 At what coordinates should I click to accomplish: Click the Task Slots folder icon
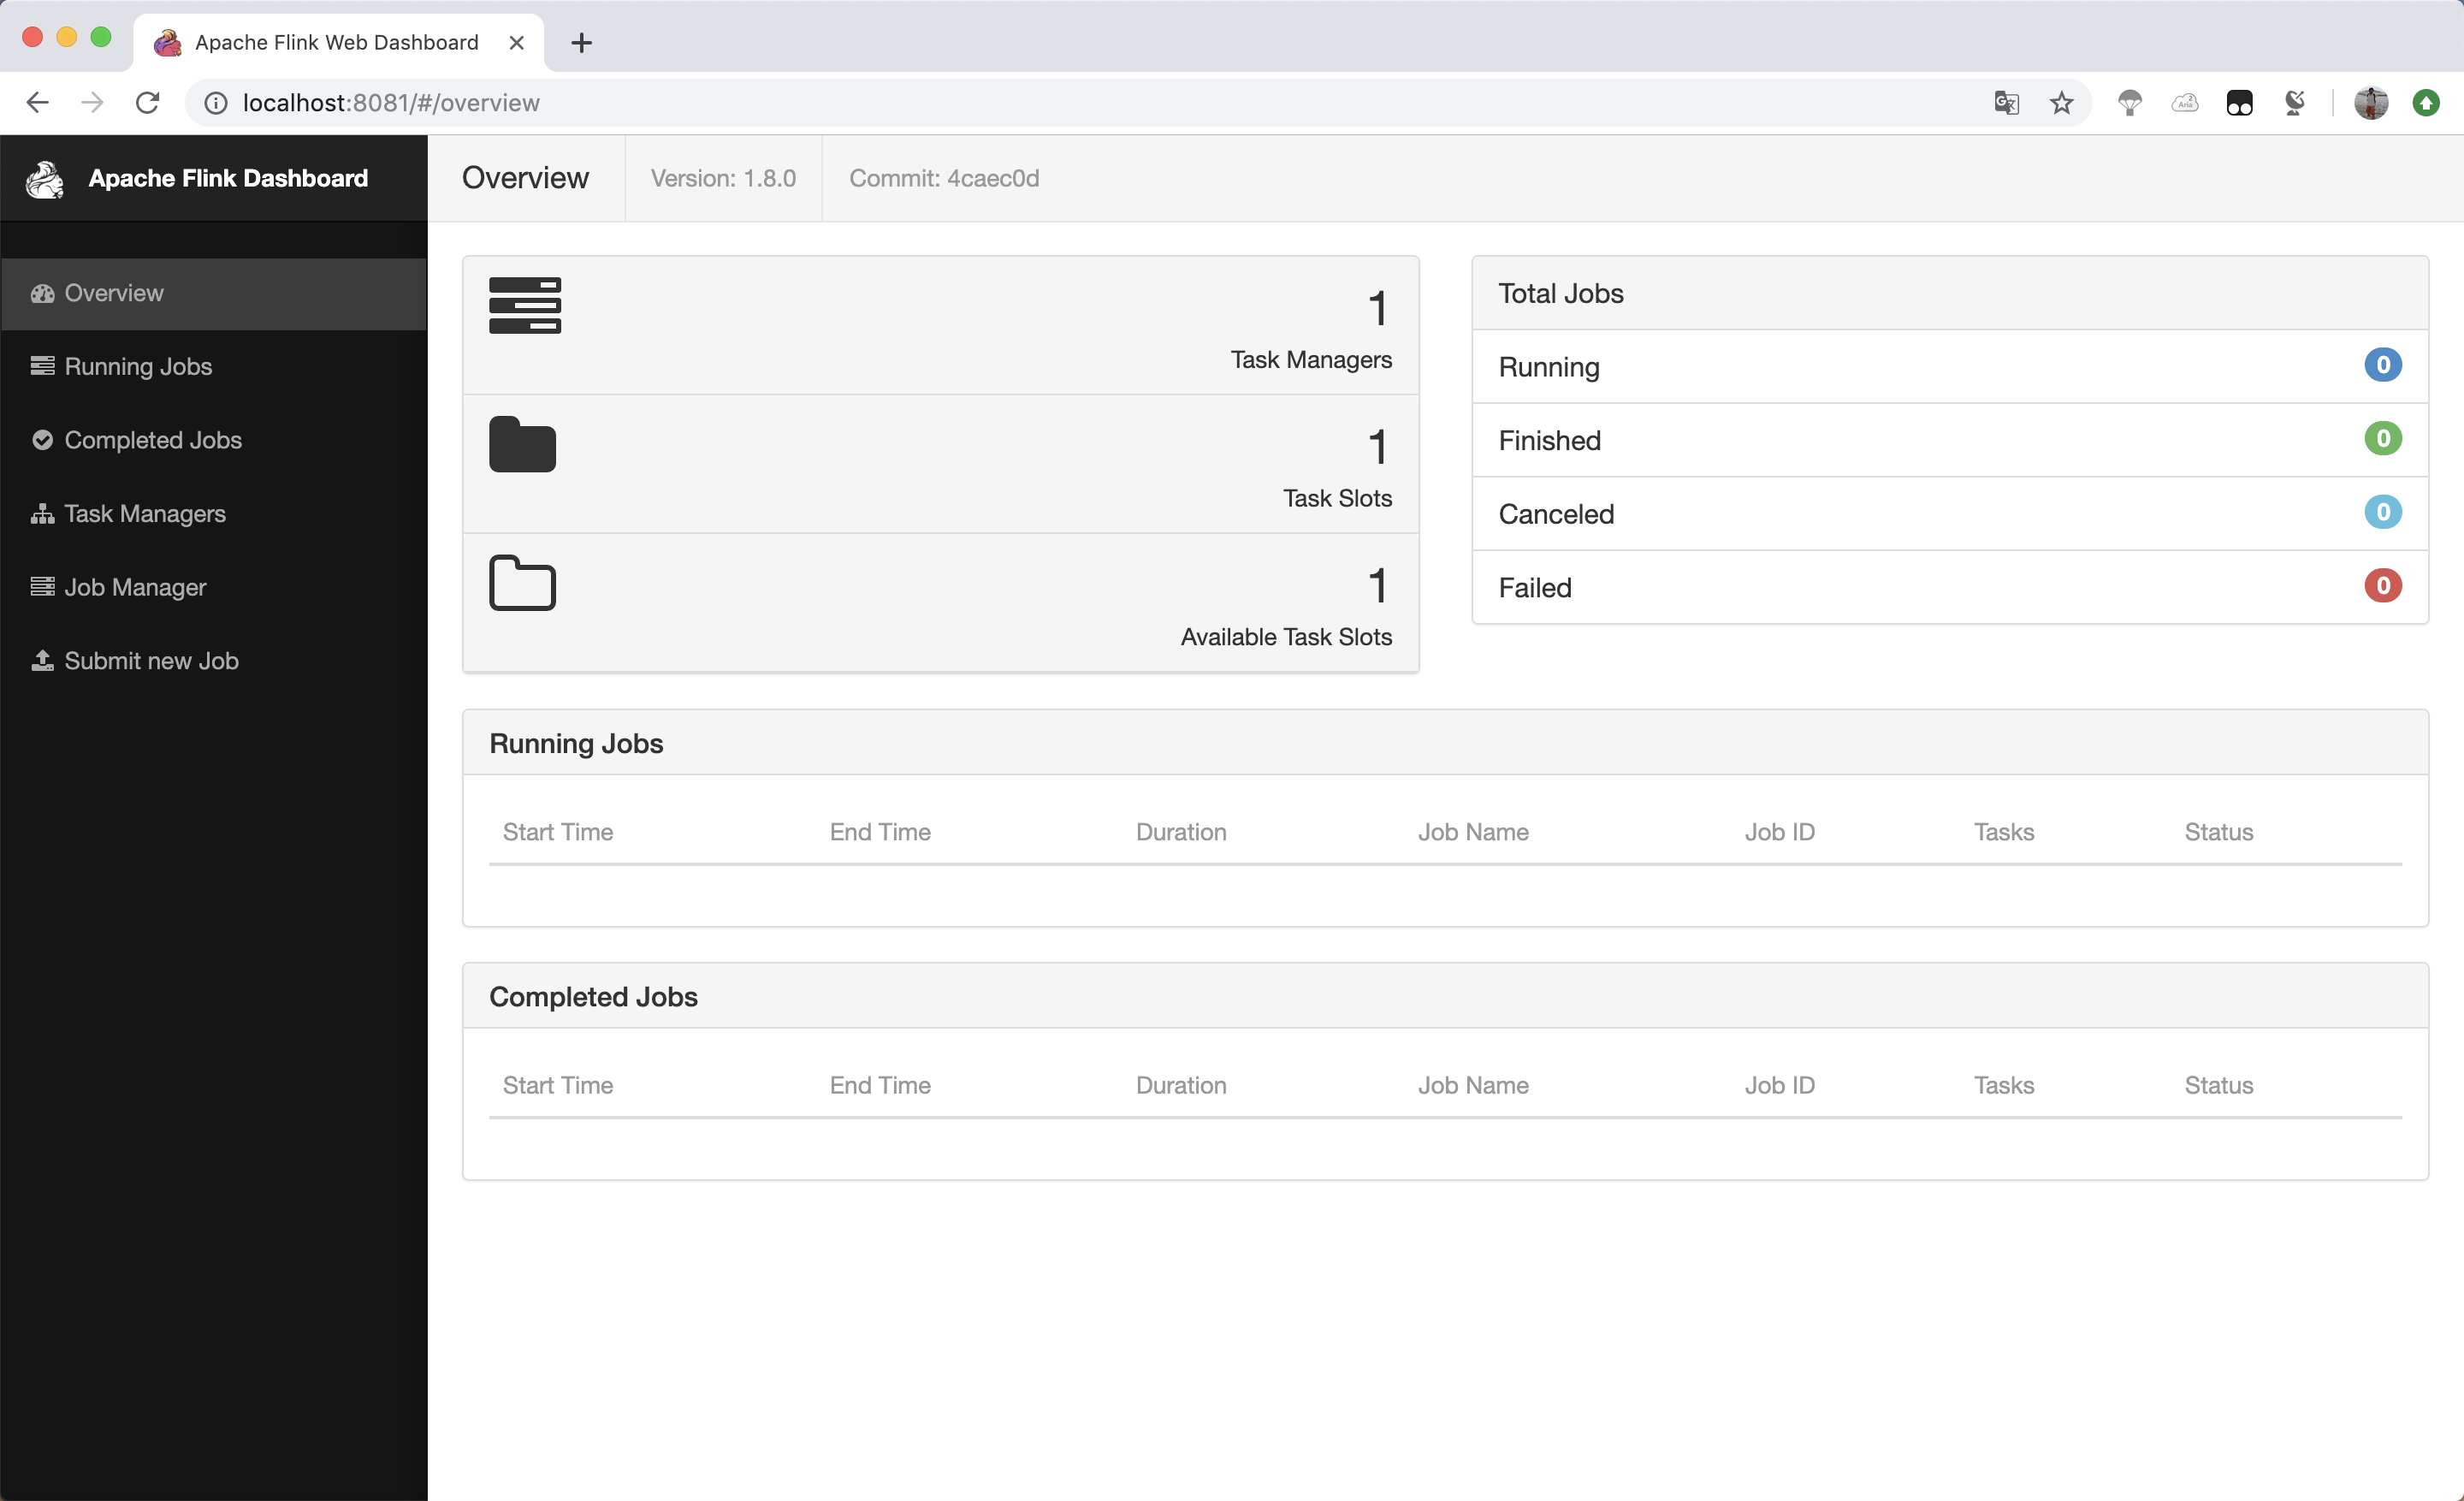[x=521, y=447]
